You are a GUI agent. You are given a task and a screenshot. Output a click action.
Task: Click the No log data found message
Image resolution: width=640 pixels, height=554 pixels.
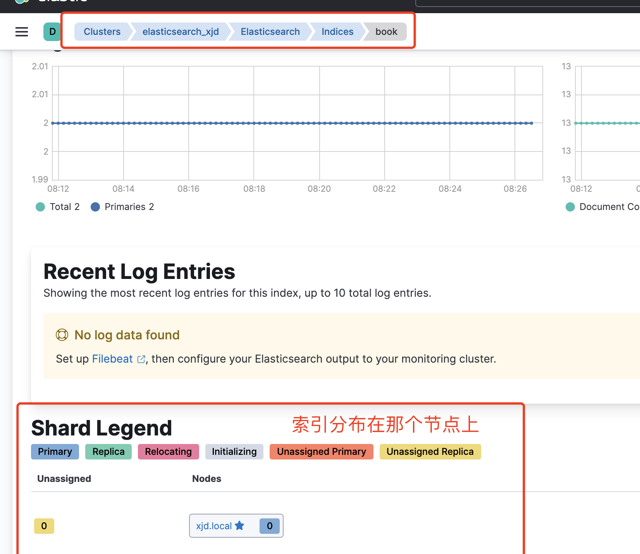(127, 335)
